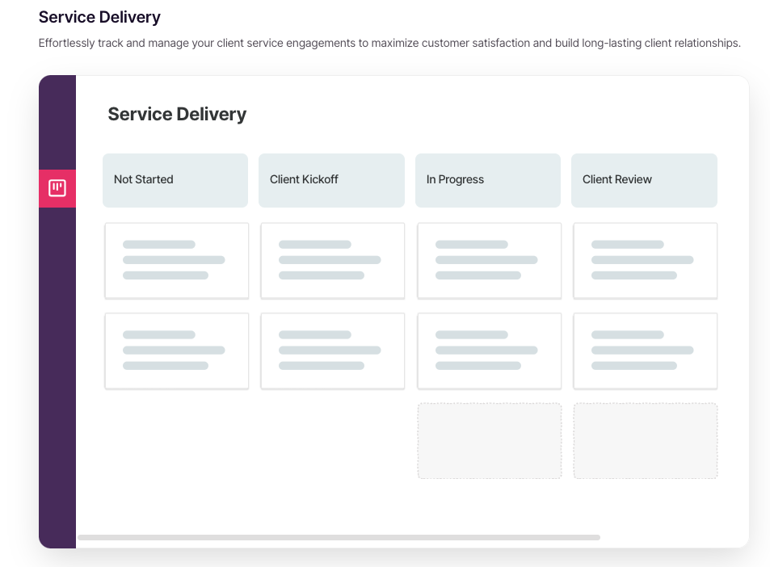Image resolution: width=770 pixels, height=567 pixels.
Task: Open second card under Not Started
Action: coord(177,351)
